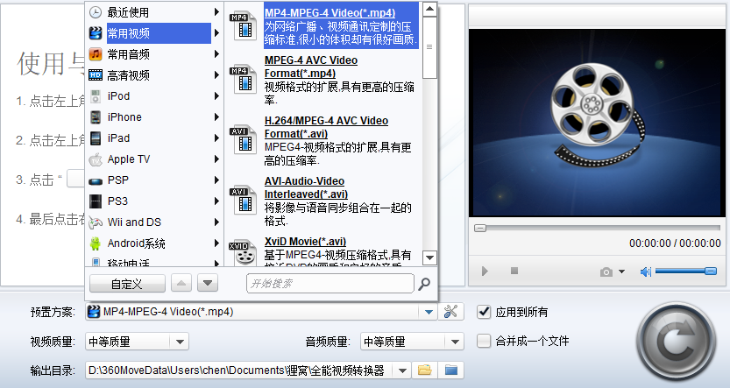
Task: Expand the 最近使用 submenu arrow
Action: coord(216,12)
